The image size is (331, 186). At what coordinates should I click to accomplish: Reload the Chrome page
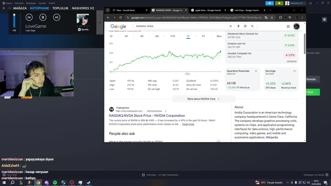click(121, 18)
